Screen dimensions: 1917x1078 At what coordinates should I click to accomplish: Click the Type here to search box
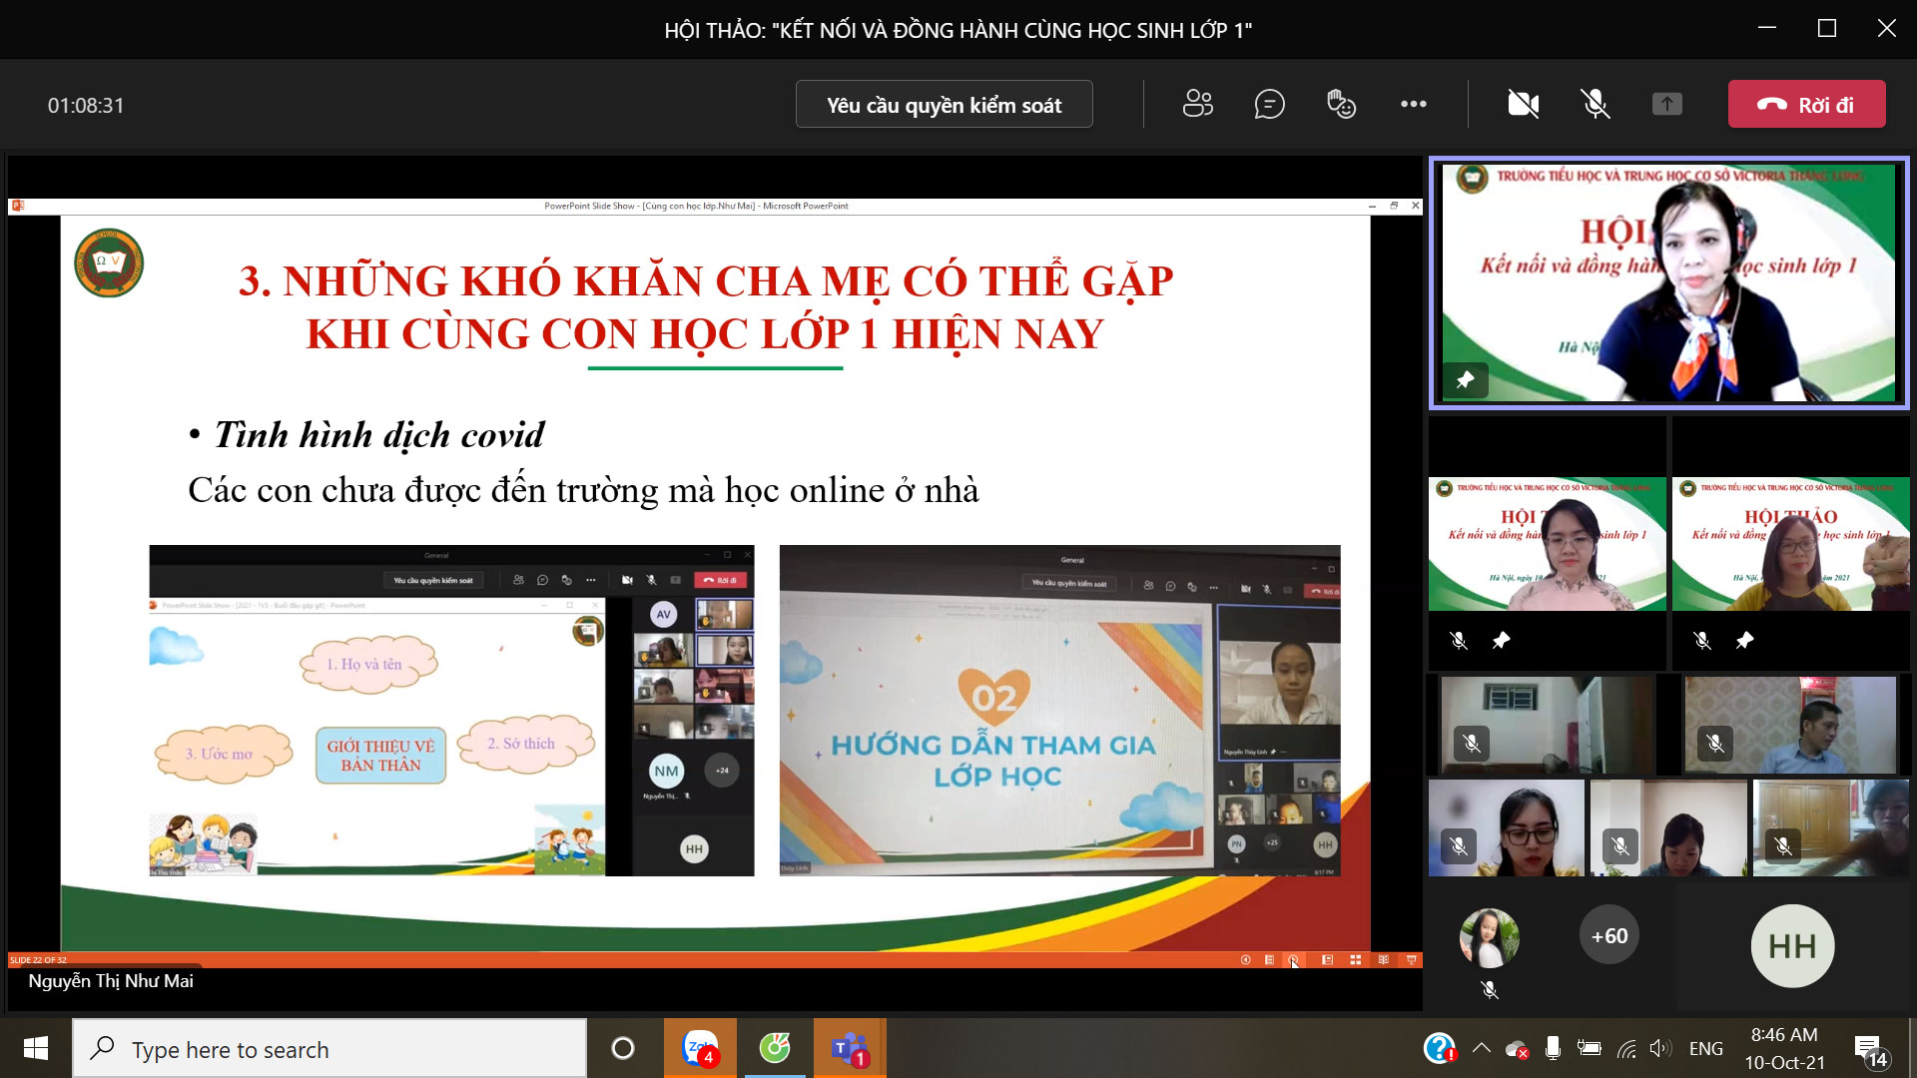[329, 1049]
